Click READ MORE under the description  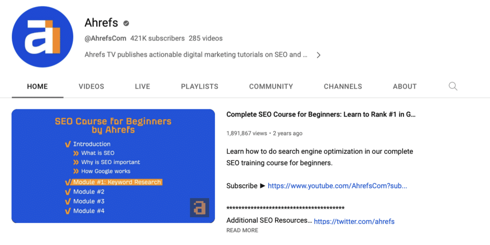coord(242,230)
